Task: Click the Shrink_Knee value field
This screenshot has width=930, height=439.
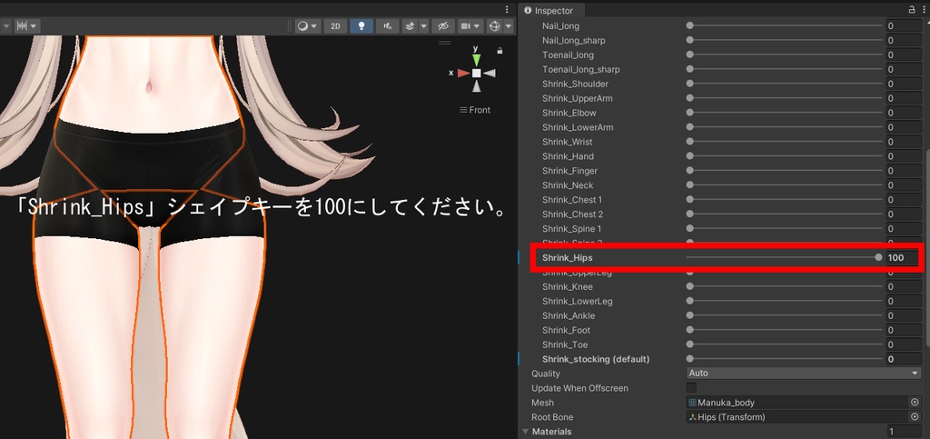Action: (904, 286)
